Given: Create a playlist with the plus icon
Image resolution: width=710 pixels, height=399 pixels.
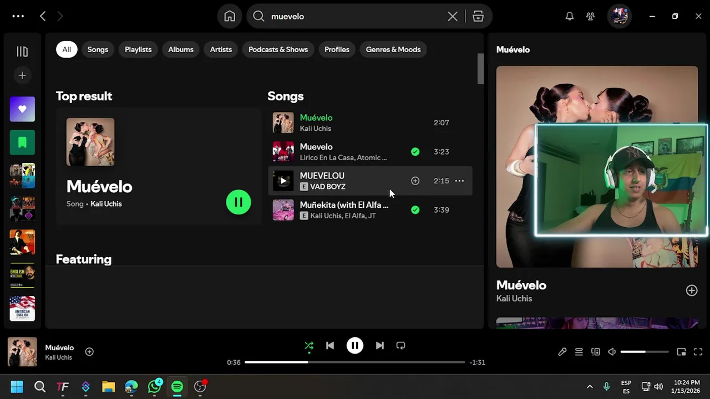Looking at the screenshot, I should 22,75.
